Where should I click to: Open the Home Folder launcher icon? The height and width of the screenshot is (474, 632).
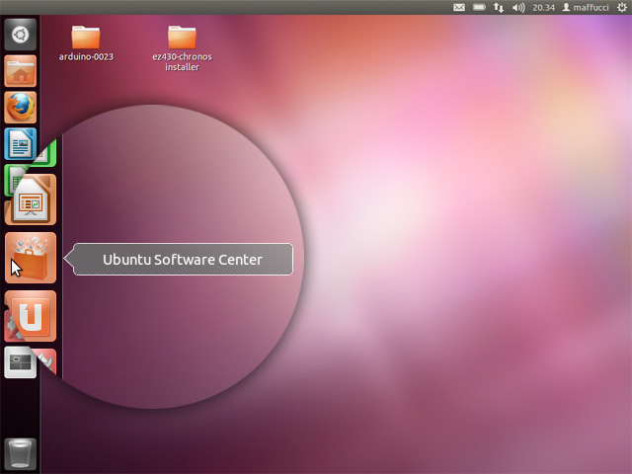(x=21, y=72)
